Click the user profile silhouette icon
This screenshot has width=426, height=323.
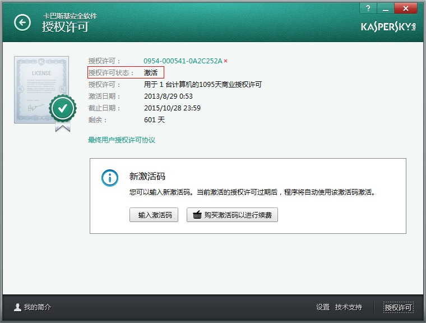pos(18,307)
